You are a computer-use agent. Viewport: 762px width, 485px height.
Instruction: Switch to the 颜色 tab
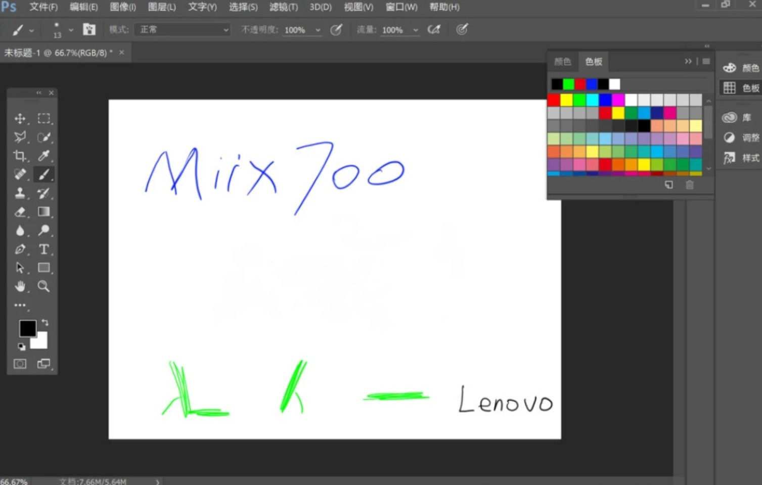click(x=562, y=62)
